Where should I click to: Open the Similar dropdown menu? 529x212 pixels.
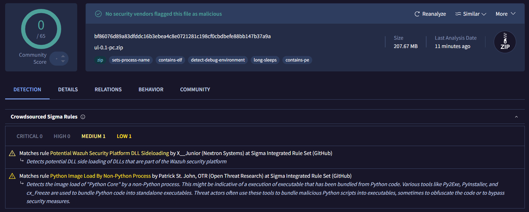point(471,14)
